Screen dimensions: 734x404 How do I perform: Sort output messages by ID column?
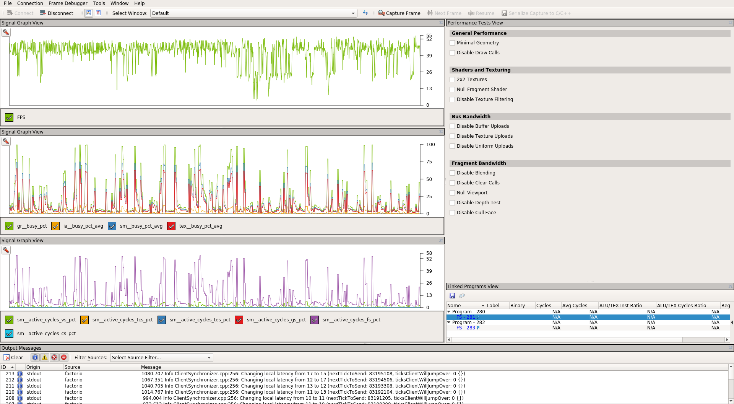coord(8,367)
